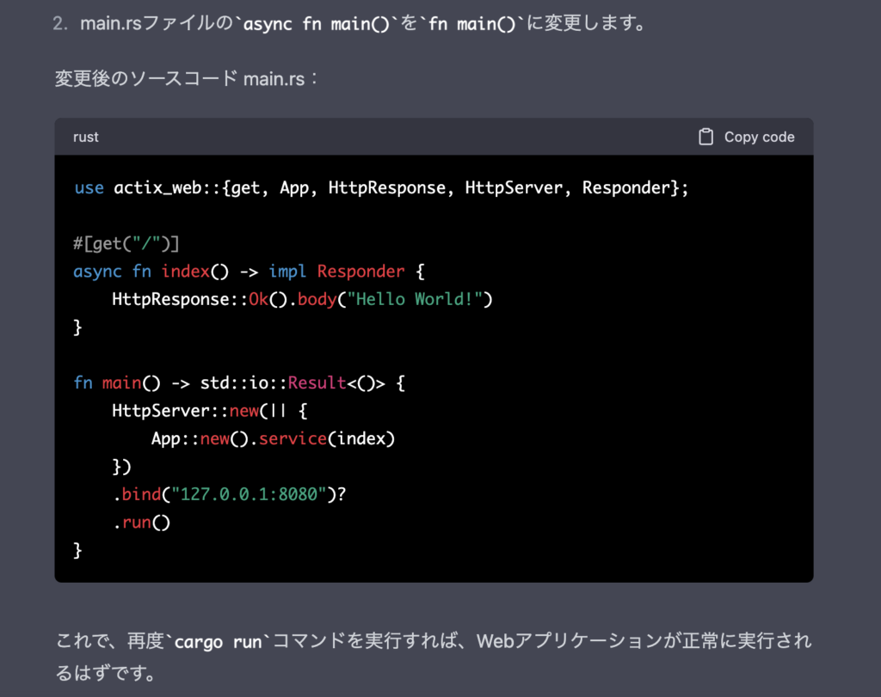This screenshot has height=697, width=881.
Task: Click the 'async fn index()' declaration line
Action: tap(249, 272)
